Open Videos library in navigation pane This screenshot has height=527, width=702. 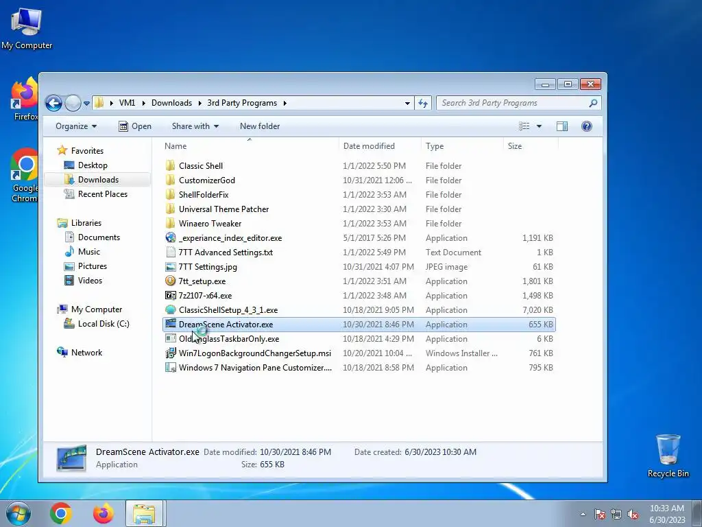tap(90, 281)
